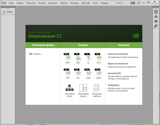Screen dimensions: 160x125
Task: Create a new HTML file
Action: 67,57
